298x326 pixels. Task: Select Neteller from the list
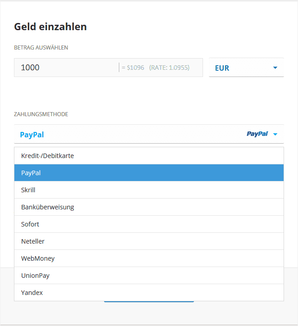(x=149, y=241)
